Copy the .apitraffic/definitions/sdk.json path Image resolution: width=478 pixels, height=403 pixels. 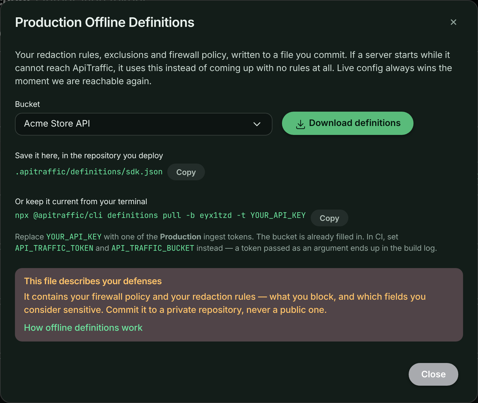tap(186, 172)
